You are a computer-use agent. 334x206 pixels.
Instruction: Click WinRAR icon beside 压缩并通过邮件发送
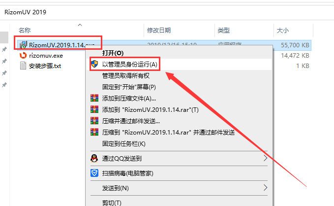(x=94, y=121)
